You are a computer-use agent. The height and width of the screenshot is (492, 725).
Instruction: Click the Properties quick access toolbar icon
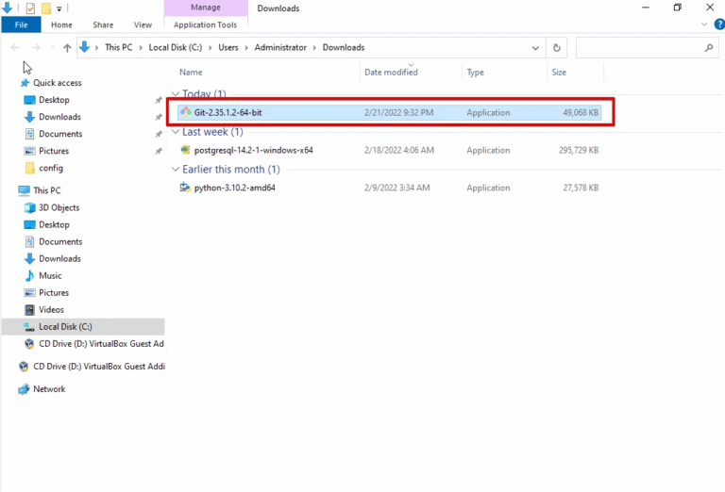[x=30, y=8]
